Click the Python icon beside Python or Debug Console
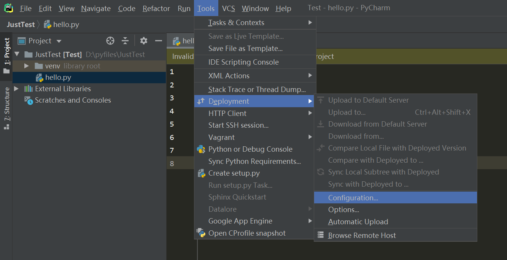This screenshot has width=507, height=260. point(201,149)
